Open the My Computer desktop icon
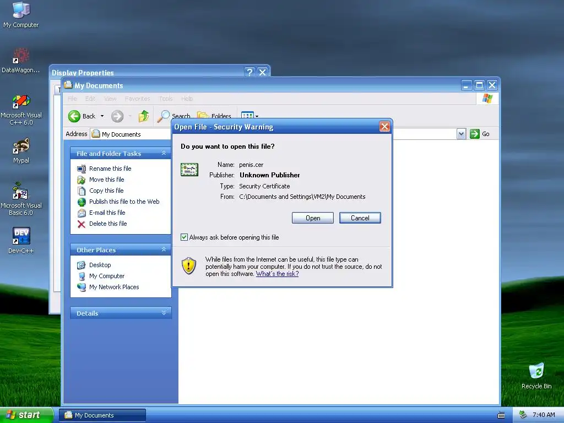 pyautogui.click(x=21, y=14)
